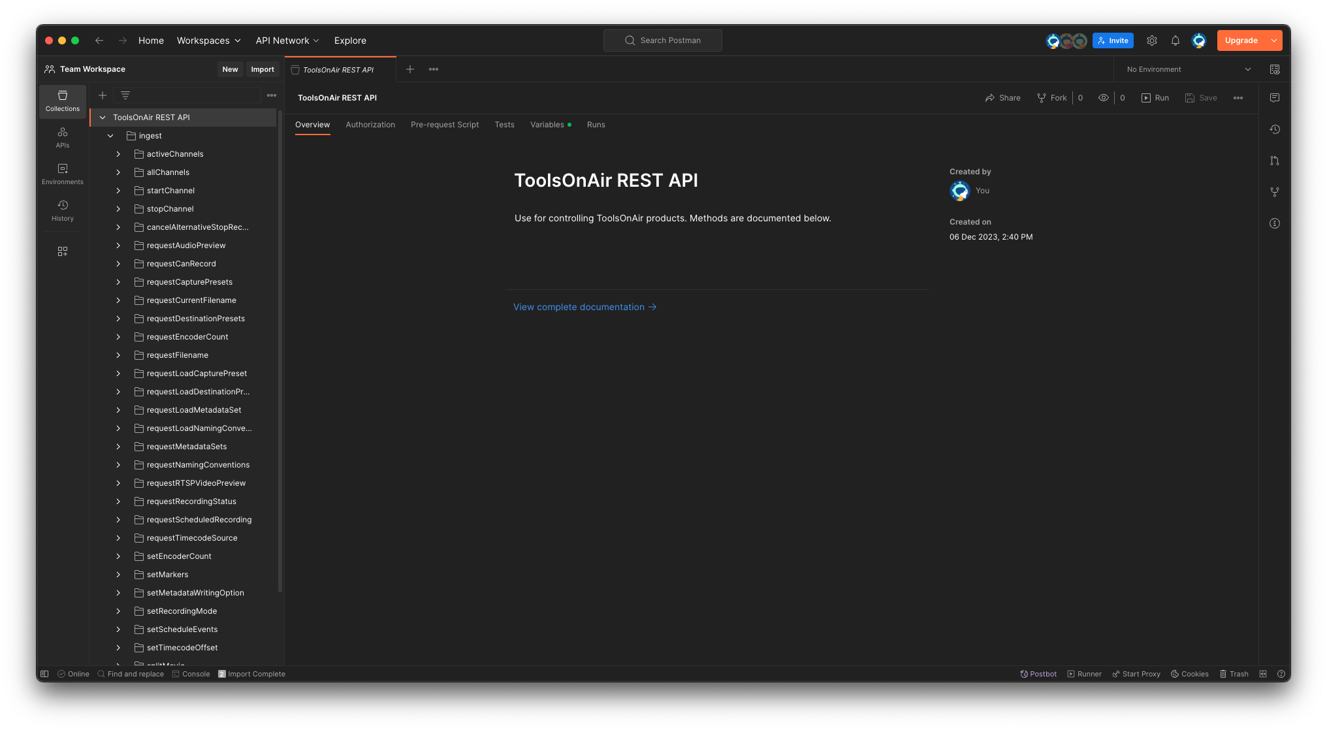Go to Home in top navigation
This screenshot has height=730, width=1327.
[151, 40]
